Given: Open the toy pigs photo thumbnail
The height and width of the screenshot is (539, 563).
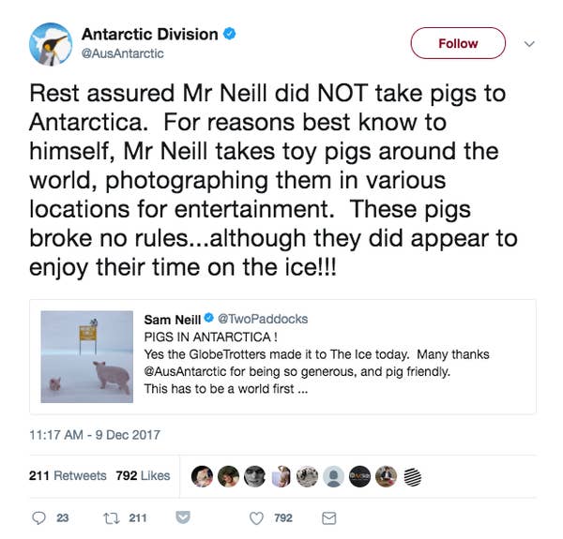Looking at the screenshot, I should click(87, 357).
